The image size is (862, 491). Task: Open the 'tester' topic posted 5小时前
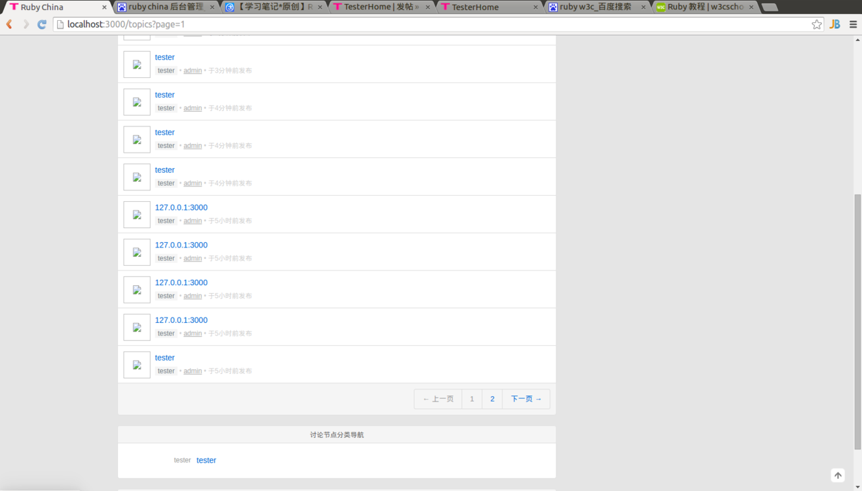(165, 358)
